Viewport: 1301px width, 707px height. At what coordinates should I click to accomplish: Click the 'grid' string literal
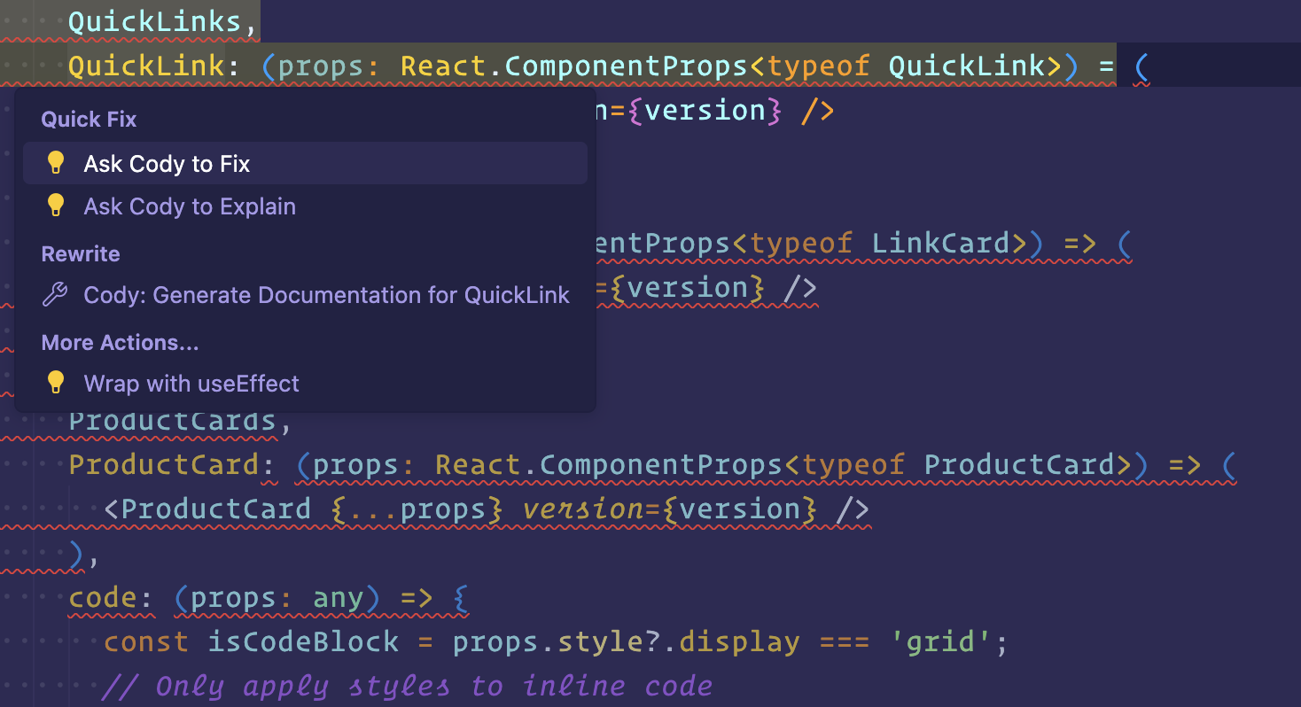(940, 641)
